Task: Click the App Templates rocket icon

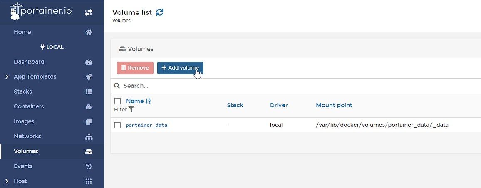Action: 88,77
